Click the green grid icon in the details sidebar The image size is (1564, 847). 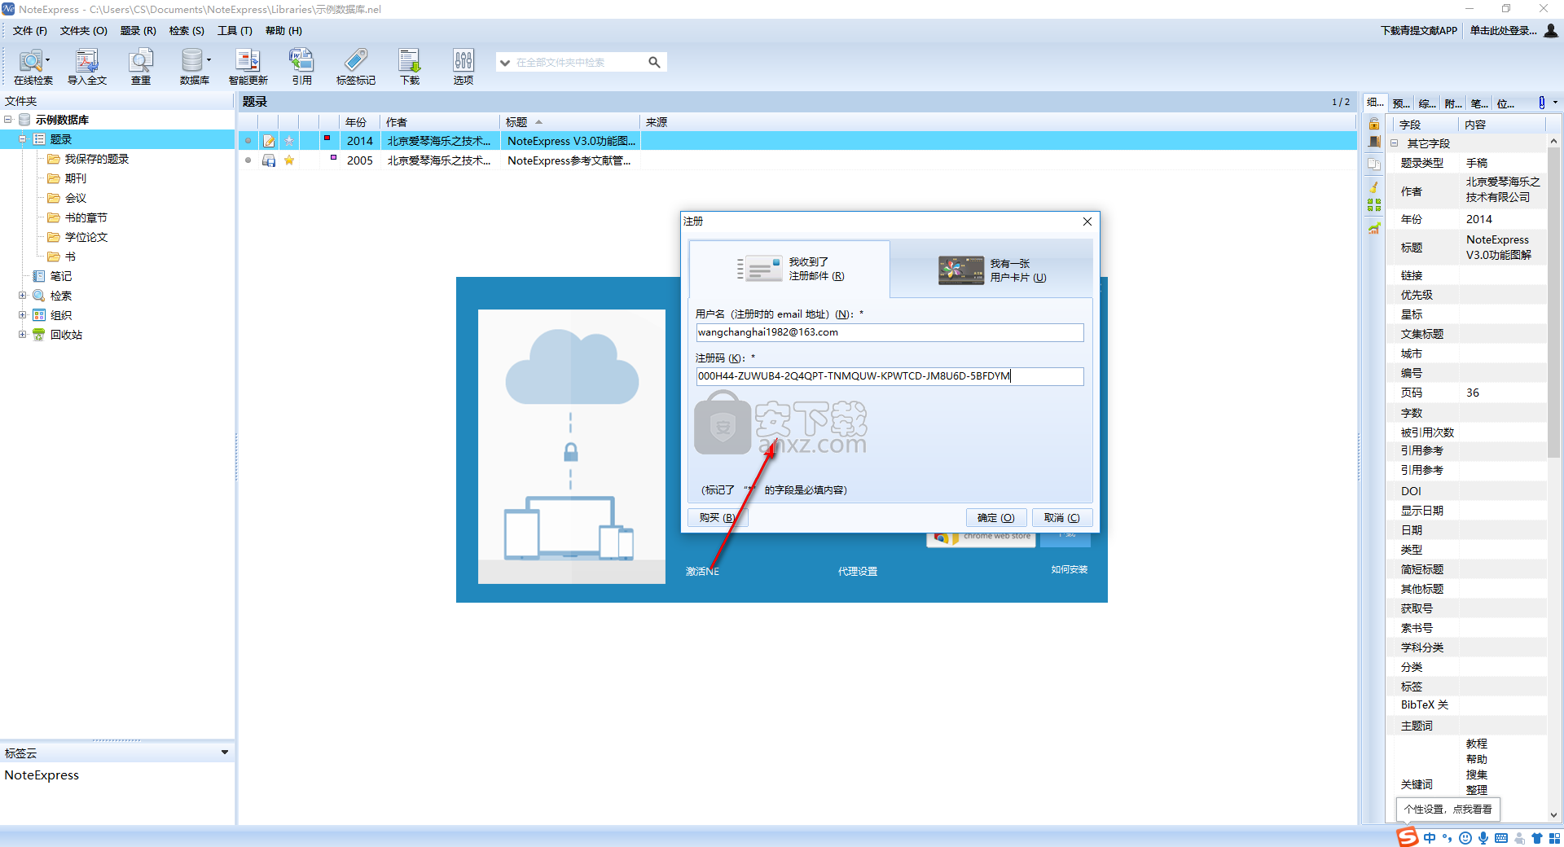tap(1374, 205)
